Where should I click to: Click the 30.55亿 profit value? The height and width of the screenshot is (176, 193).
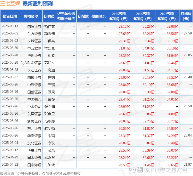point(124,128)
